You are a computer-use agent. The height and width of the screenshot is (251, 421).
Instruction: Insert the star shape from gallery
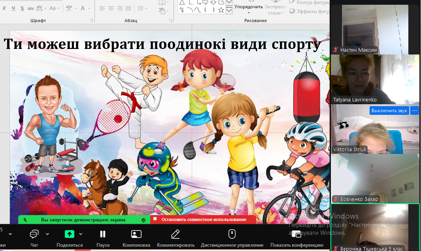click(x=221, y=10)
